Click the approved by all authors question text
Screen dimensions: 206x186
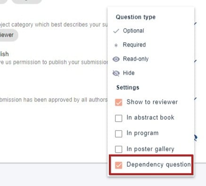(54, 100)
